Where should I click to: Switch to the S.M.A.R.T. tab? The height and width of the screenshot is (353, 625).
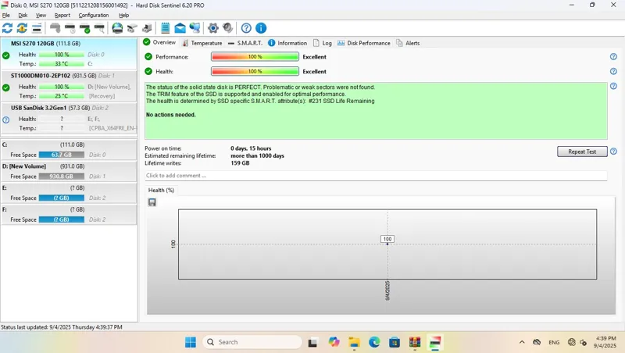coord(245,43)
